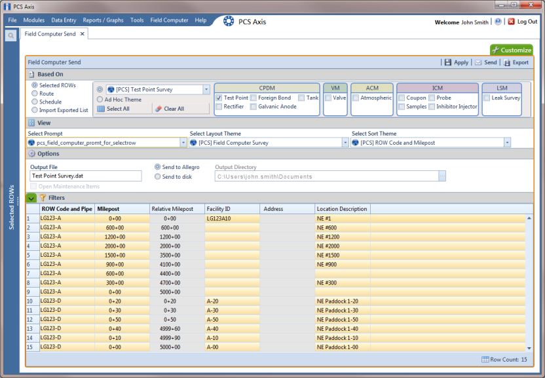Click the Clear All button
545x378 pixels.
tap(181, 109)
